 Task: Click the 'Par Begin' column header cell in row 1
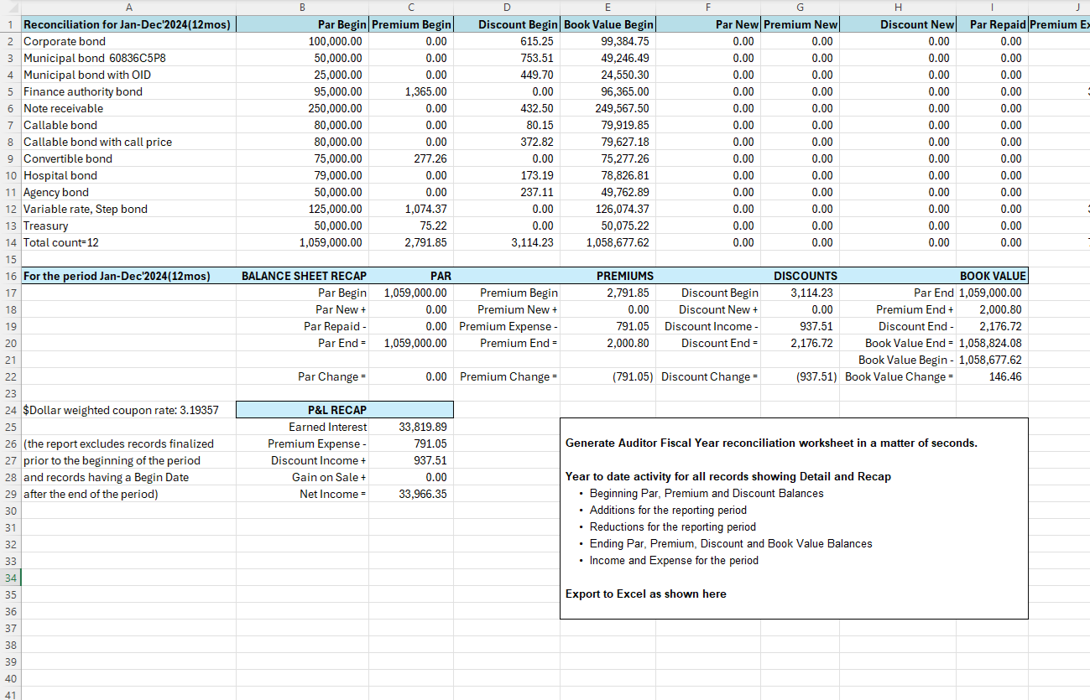303,24
